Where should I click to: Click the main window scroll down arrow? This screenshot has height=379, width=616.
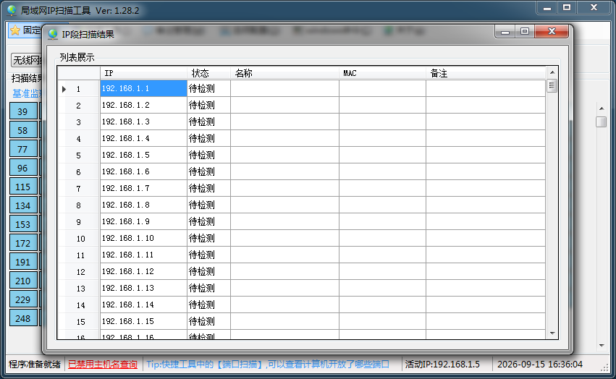tap(602, 346)
